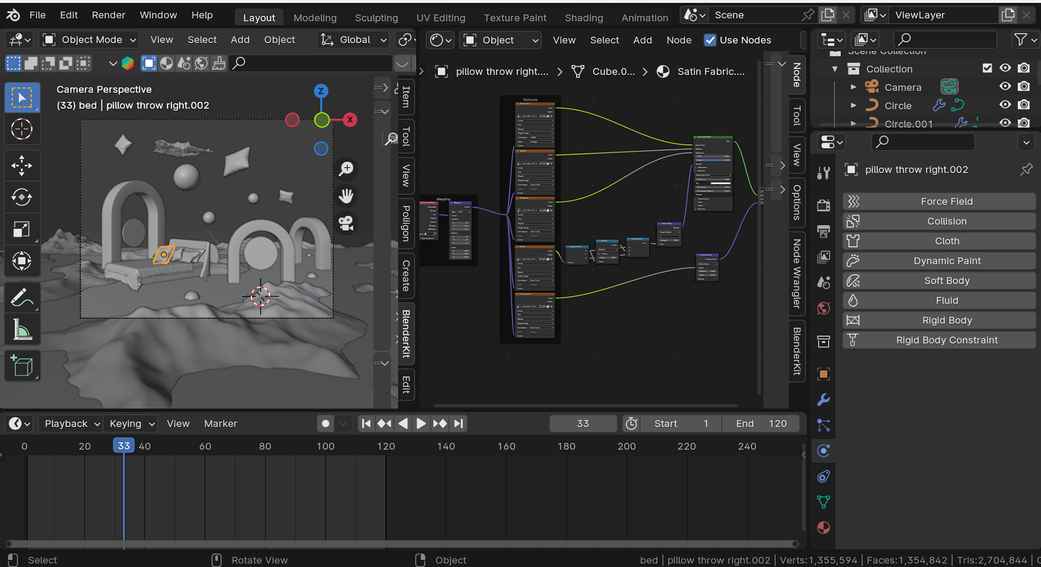Image resolution: width=1041 pixels, height=567 pixels.
Task: Select the Measure tool
Action: pyautogui.click(x=22, y=329)
